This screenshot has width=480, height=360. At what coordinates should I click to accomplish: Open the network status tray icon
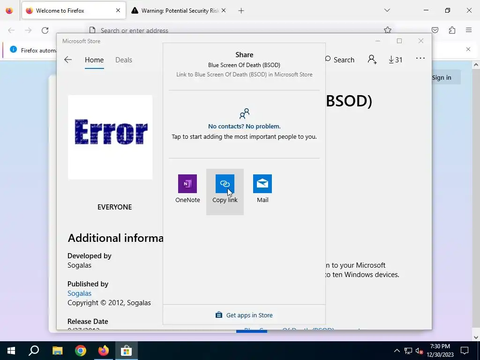coord(408,351)
